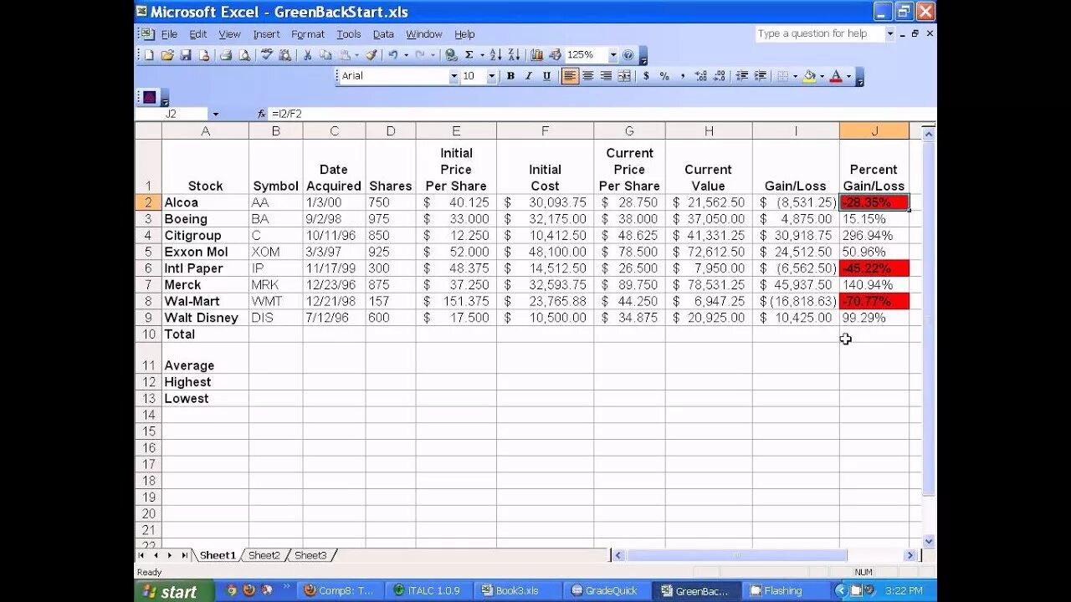This screenshot has height=602, width=1071.
Task: Increase the cell indent
Action: coord(760,76)
